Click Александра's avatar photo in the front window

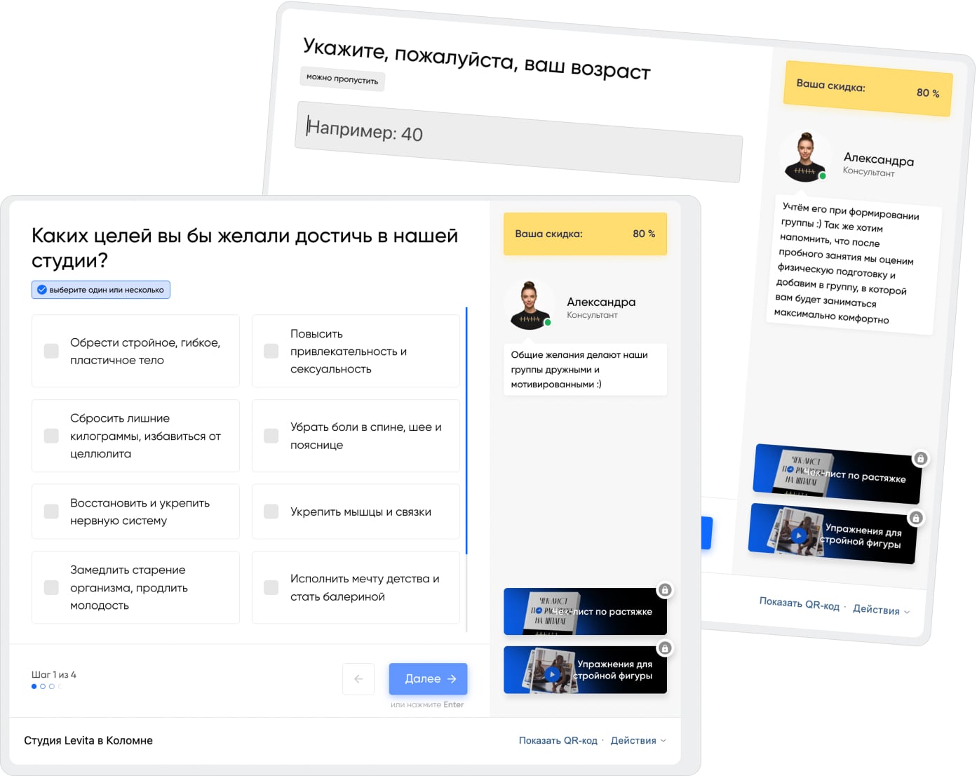pyautogui.click(x=530, y=305)
